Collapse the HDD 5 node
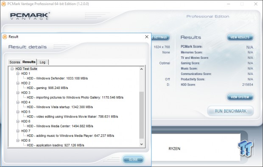The image size is (263, 167). [x=18, y=112]
